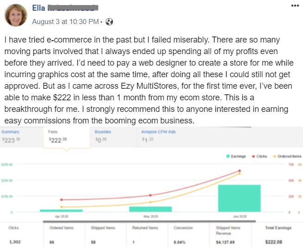Screen dimensions: 303x251
Task: Click the May 2020 earnings bar
Action: click(x=150, y=209)
